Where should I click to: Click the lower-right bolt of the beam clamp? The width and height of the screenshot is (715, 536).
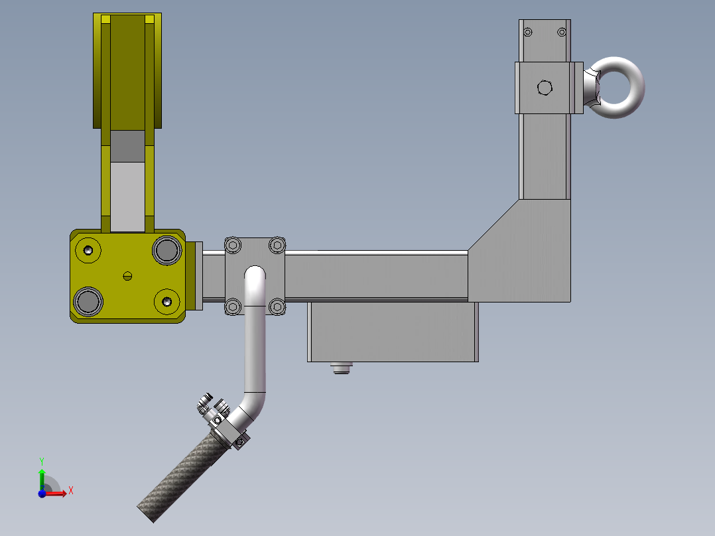pyautogui.click(x=277, y=306)
